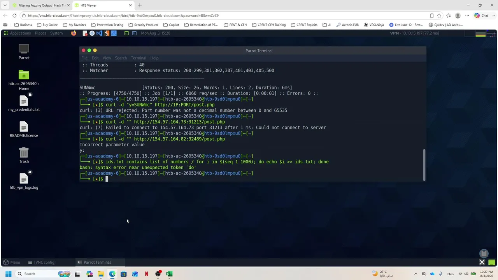Open the terminal Help menu
This screenshot has height=280, width=498.
pos(154,58)
